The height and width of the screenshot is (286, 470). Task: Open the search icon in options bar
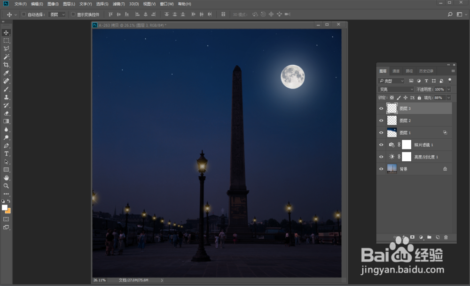[450, 15]
